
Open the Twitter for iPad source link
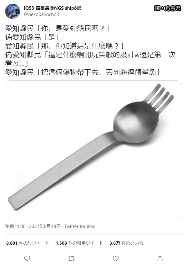point(80,226)
